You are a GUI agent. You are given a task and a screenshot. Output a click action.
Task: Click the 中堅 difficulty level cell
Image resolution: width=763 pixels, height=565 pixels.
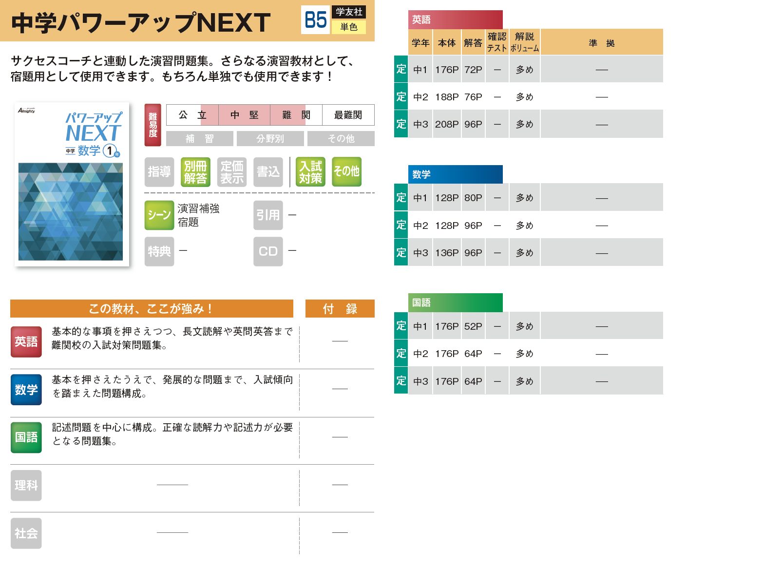pos(245,115)
